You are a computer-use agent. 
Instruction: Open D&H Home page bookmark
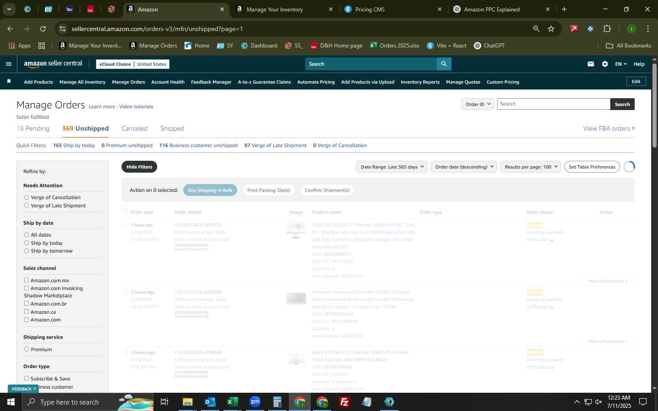(x=336, y=46)
